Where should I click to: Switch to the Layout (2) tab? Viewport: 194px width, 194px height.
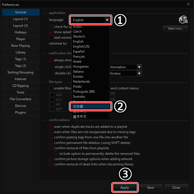coord(21,26)
